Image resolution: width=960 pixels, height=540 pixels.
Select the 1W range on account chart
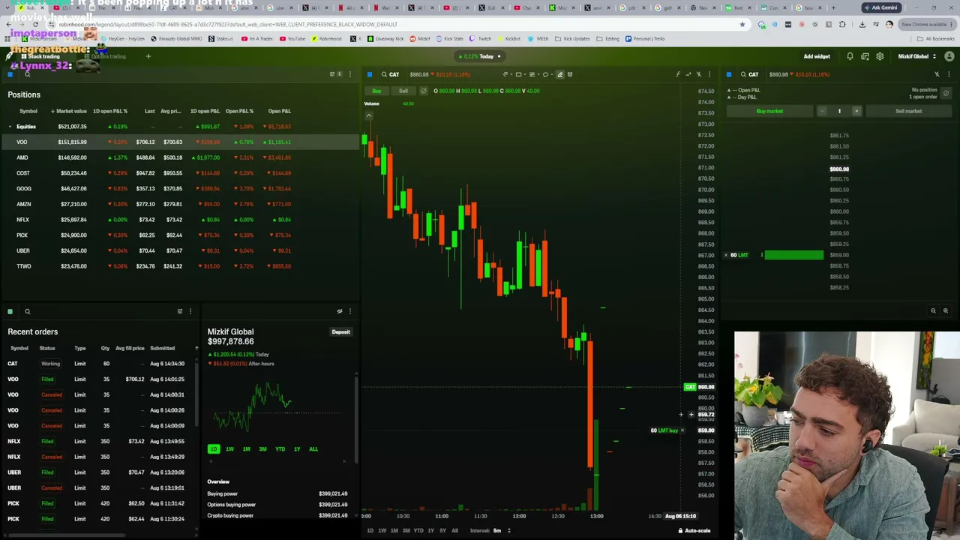[229, 449]
